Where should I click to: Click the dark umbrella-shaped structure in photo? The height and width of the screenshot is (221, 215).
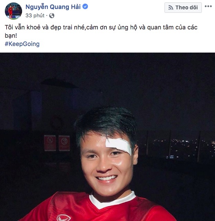tap(59, 83)
